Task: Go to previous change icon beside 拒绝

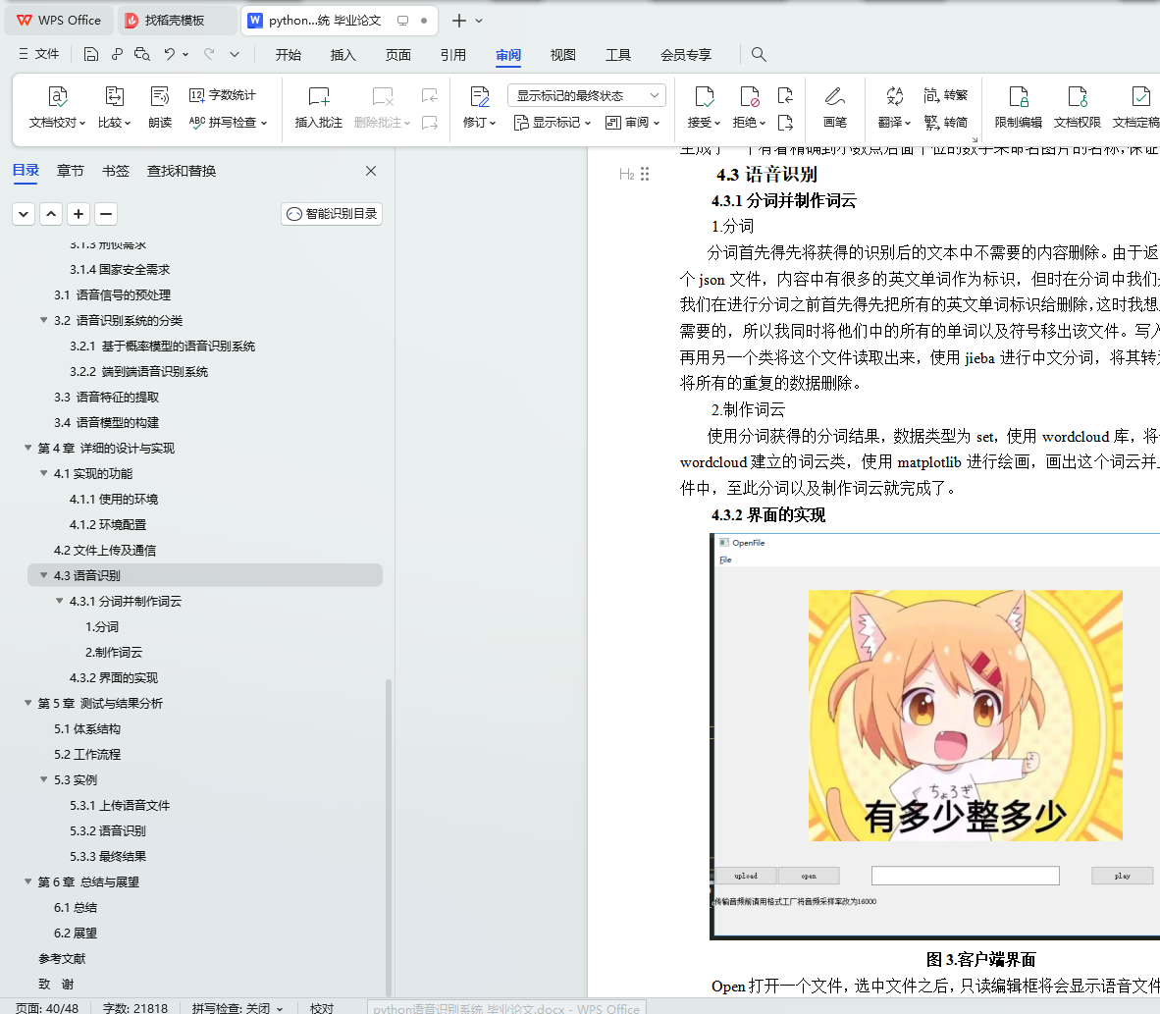Action: pos(786,95)
